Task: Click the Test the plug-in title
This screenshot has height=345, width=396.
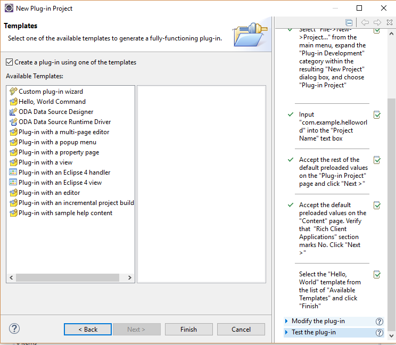Action: (313, 332)
